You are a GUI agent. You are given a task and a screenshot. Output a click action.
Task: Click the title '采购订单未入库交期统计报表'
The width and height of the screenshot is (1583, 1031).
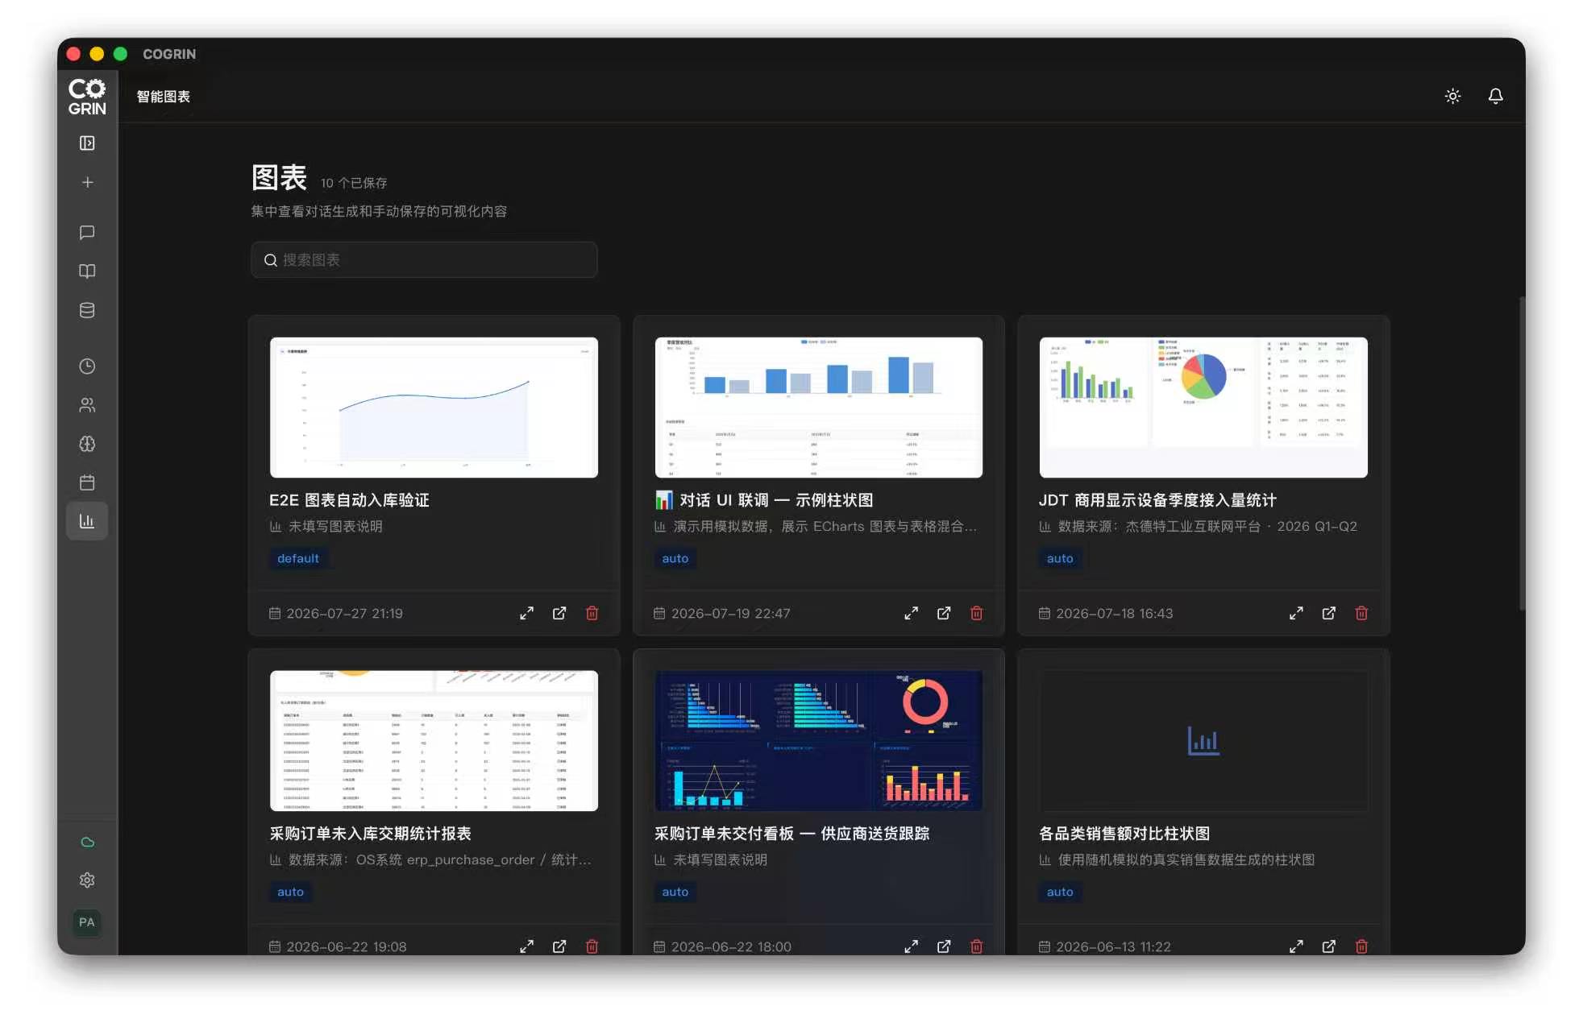371,834
